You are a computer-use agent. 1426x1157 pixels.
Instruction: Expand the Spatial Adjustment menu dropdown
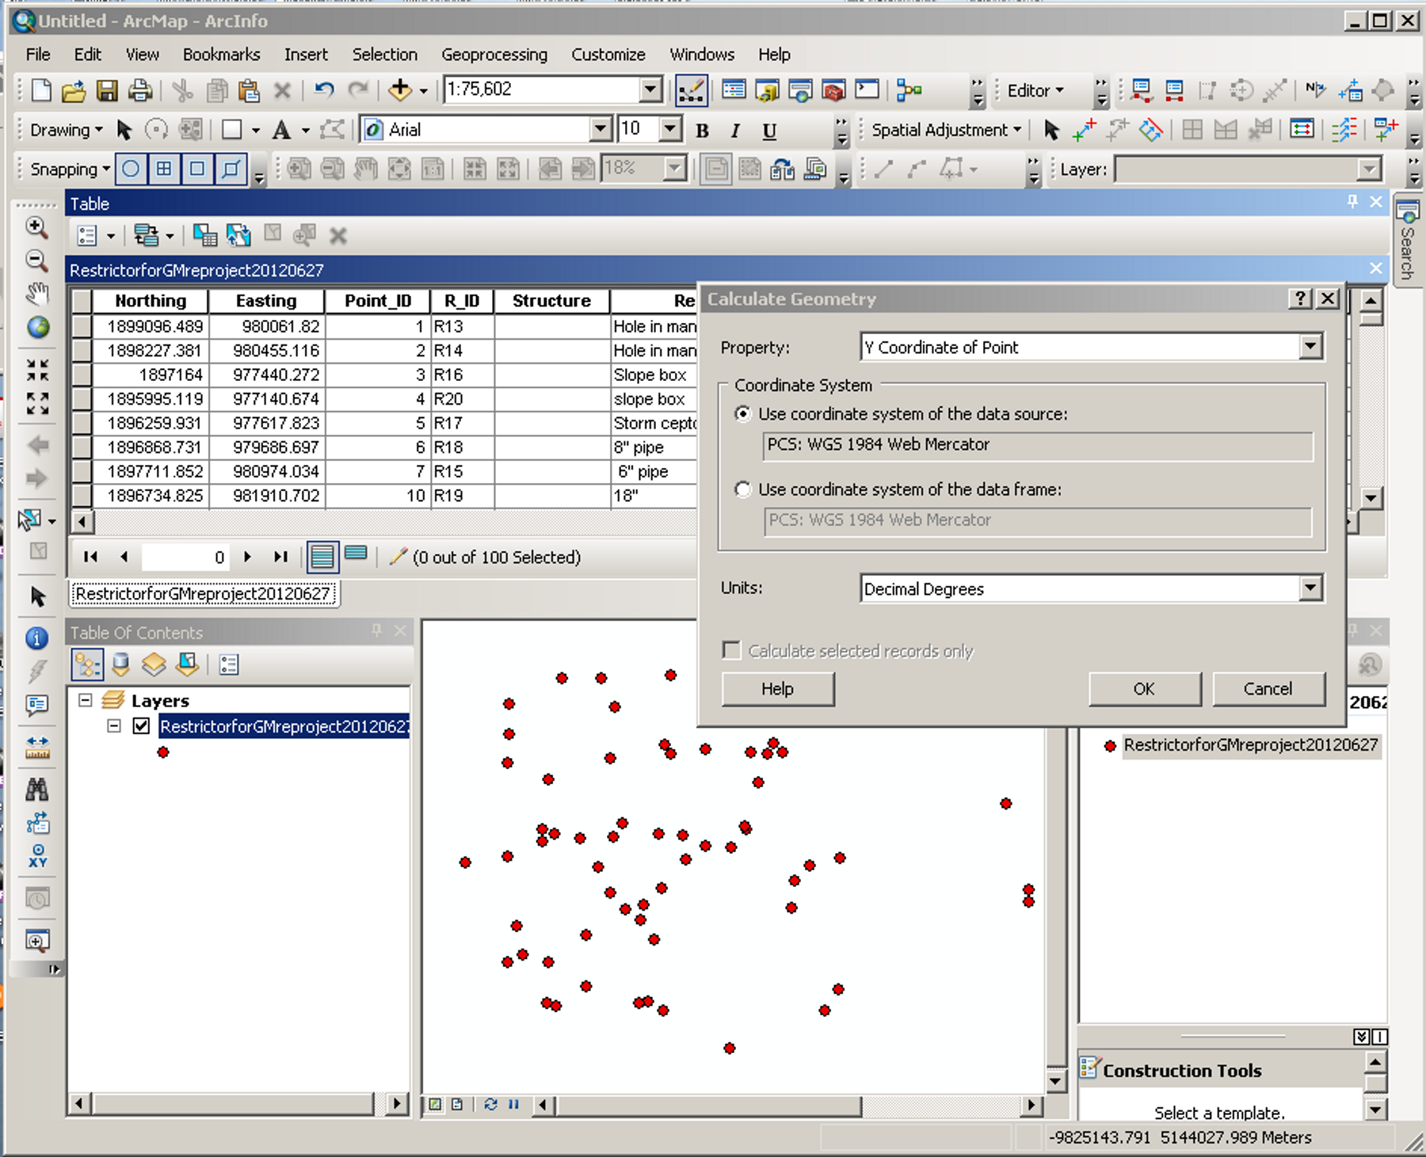[946, 130]
